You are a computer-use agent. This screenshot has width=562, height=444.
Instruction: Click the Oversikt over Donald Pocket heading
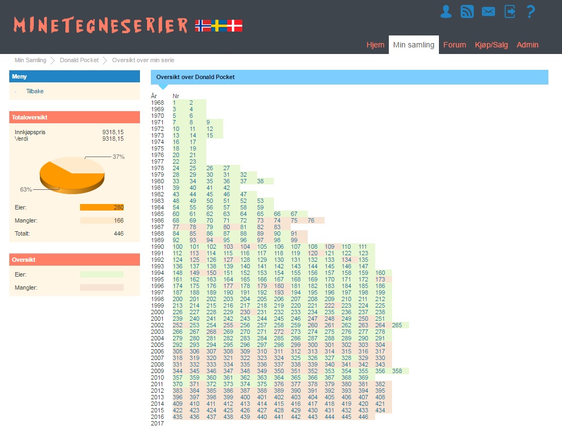click(x=196, y=77)
